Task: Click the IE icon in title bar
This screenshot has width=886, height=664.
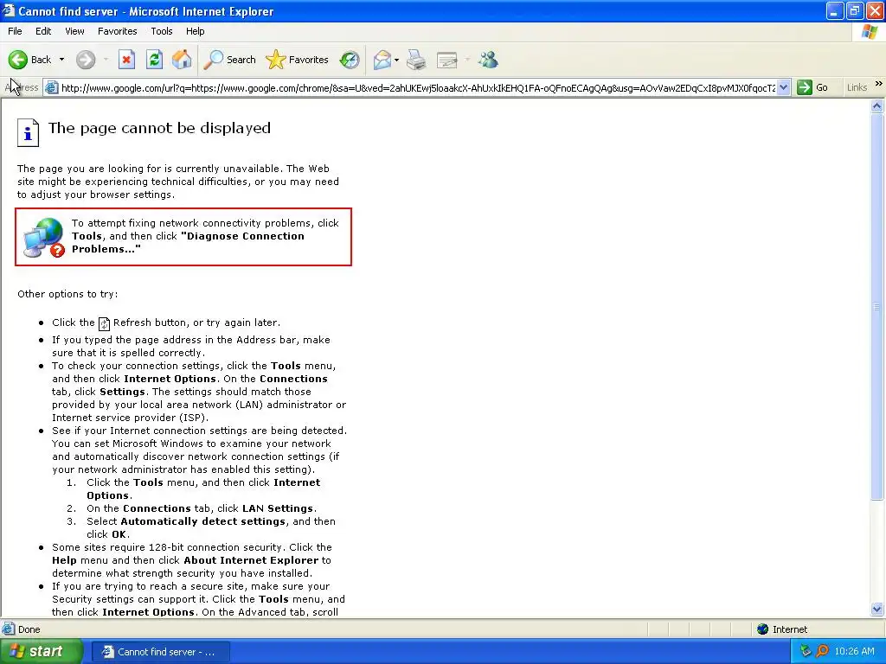Action: pos(8,10)
